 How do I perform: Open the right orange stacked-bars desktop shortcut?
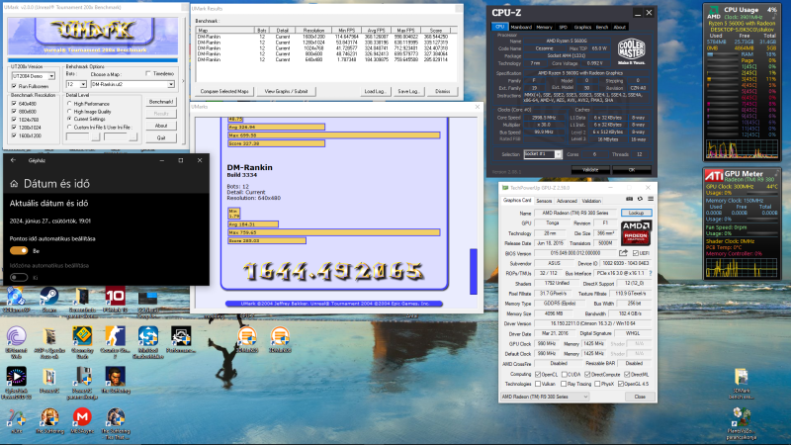click(280, 336)
